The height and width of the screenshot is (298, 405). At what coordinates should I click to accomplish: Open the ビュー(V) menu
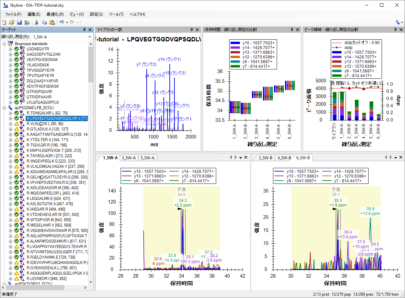(77, 14)
